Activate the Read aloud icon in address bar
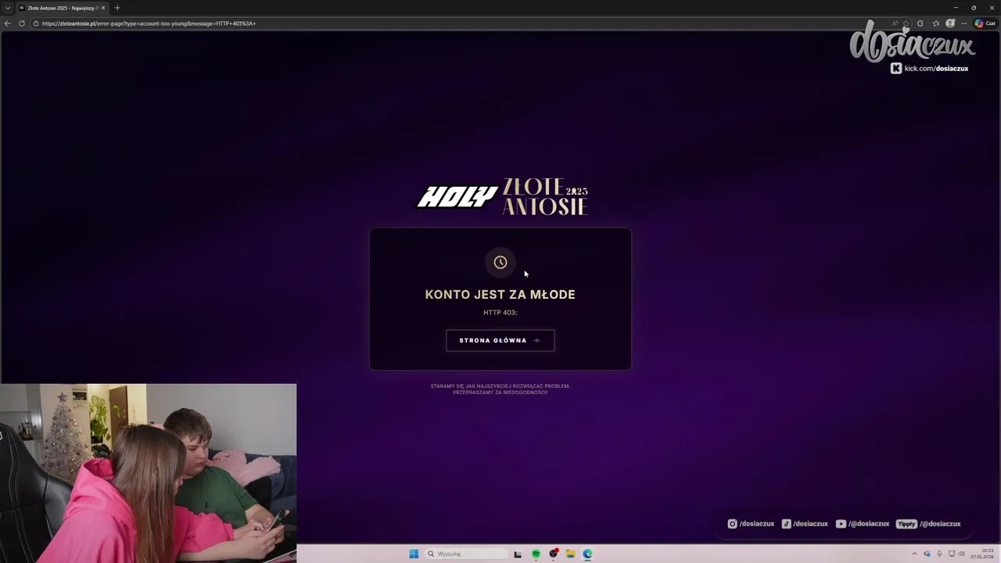 [x=895, y=23]
